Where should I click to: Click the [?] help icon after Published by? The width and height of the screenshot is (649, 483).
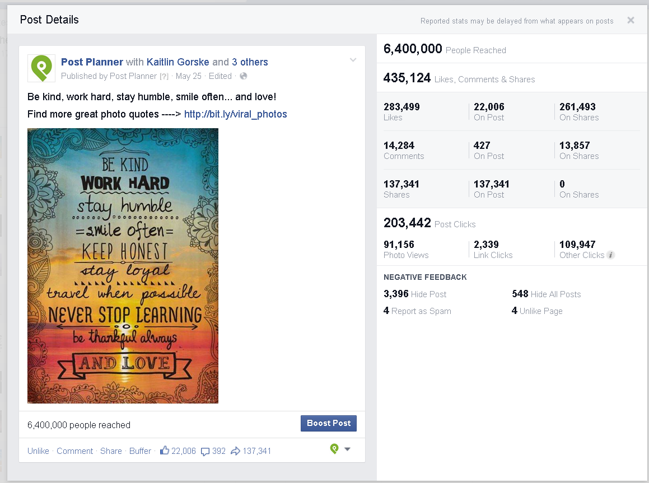click(163, 76)
